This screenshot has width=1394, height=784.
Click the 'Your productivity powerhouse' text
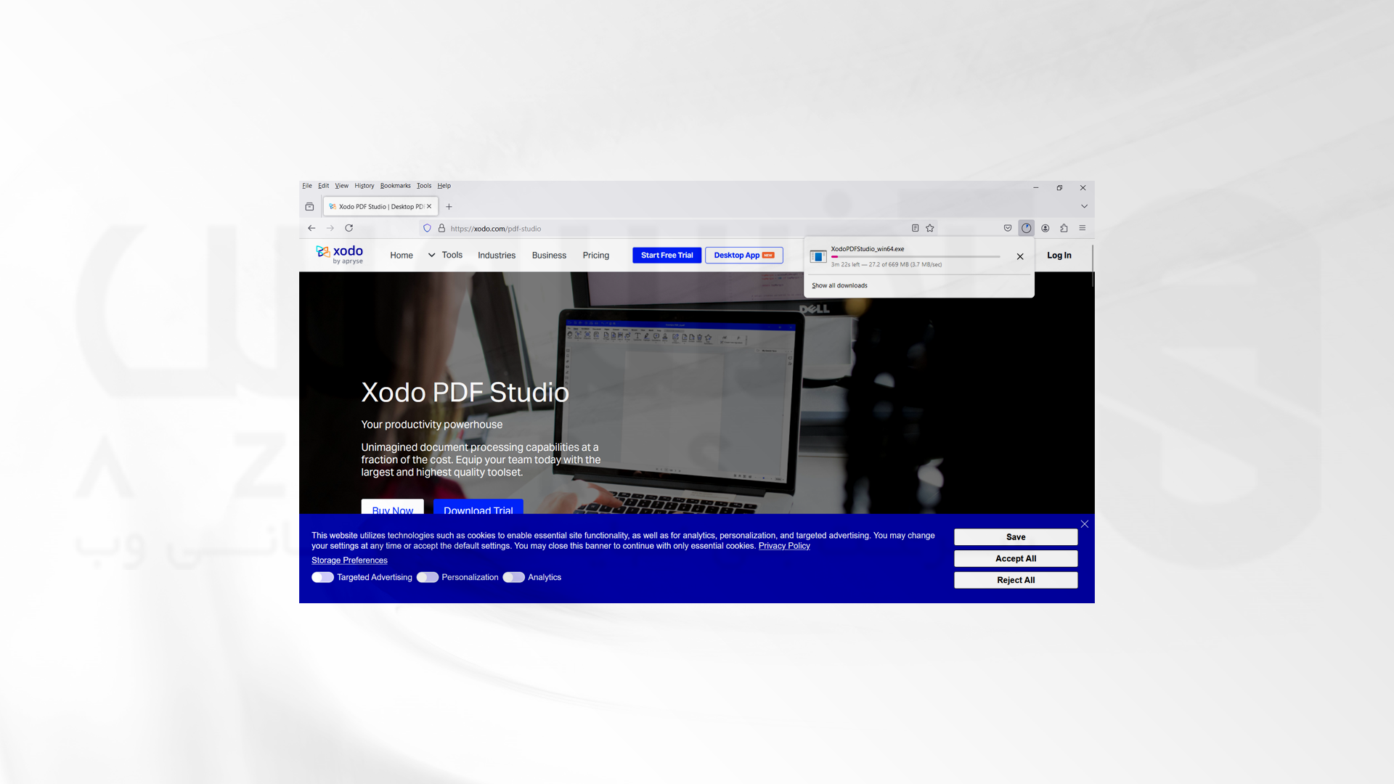pyautogui.click(x=432, y=425)
